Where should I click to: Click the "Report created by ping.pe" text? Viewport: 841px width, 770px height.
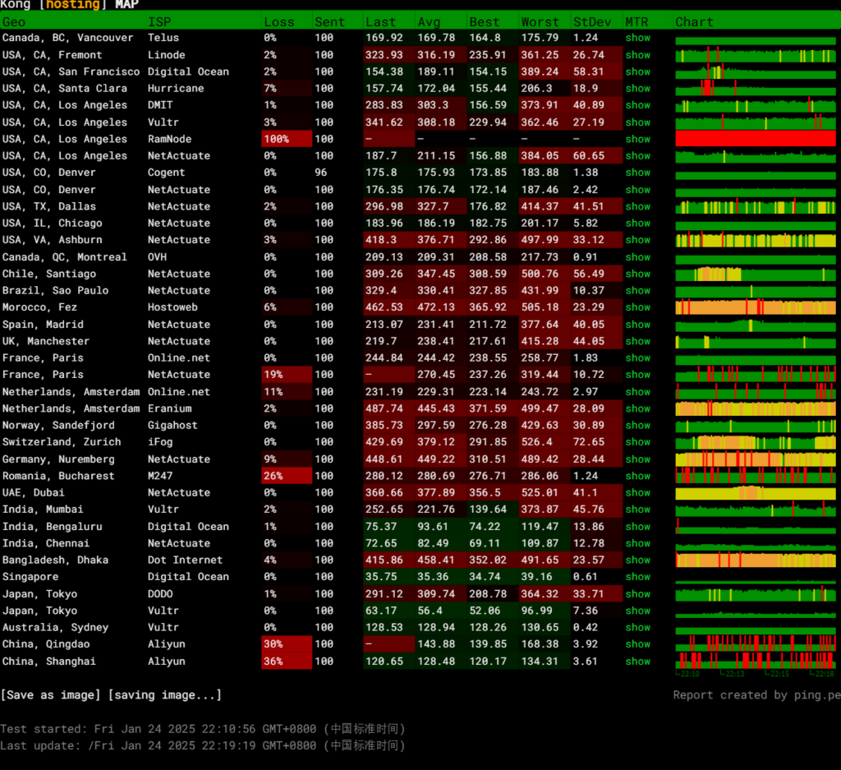click(756, 695)
